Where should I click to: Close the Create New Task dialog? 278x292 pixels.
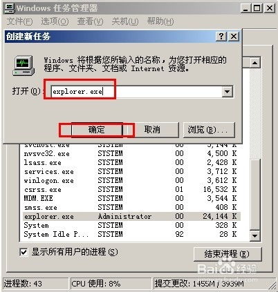tap(234, 37)
